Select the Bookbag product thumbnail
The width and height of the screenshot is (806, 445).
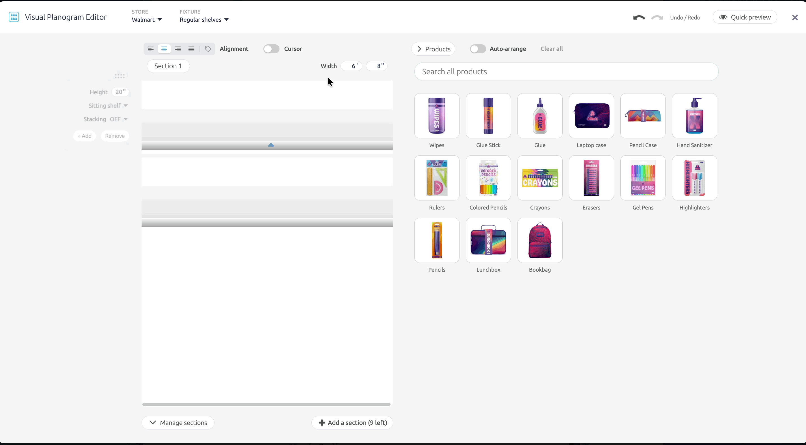point(540,240)
